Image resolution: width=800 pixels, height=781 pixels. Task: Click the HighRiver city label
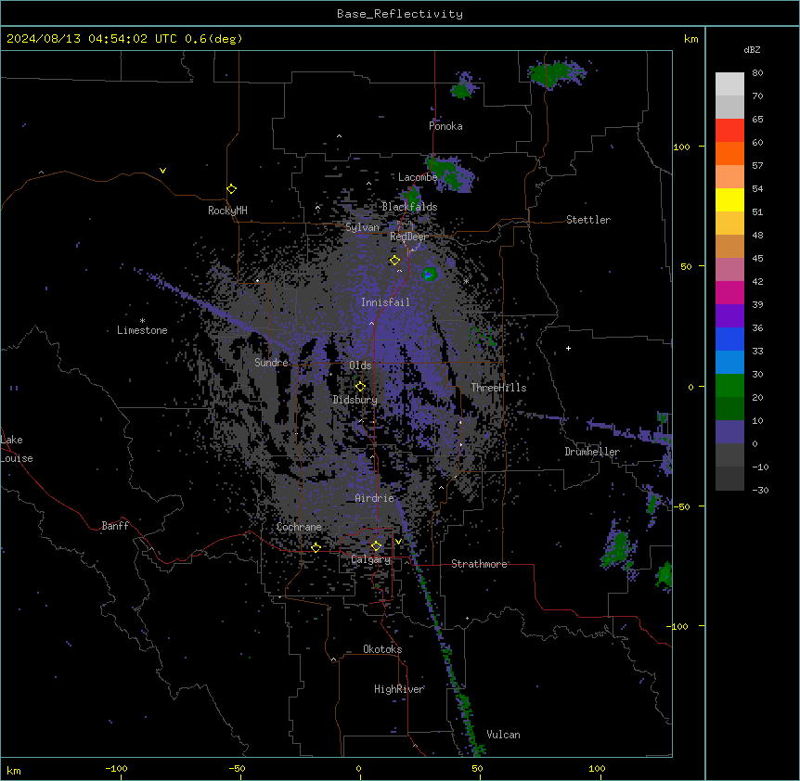399,689
